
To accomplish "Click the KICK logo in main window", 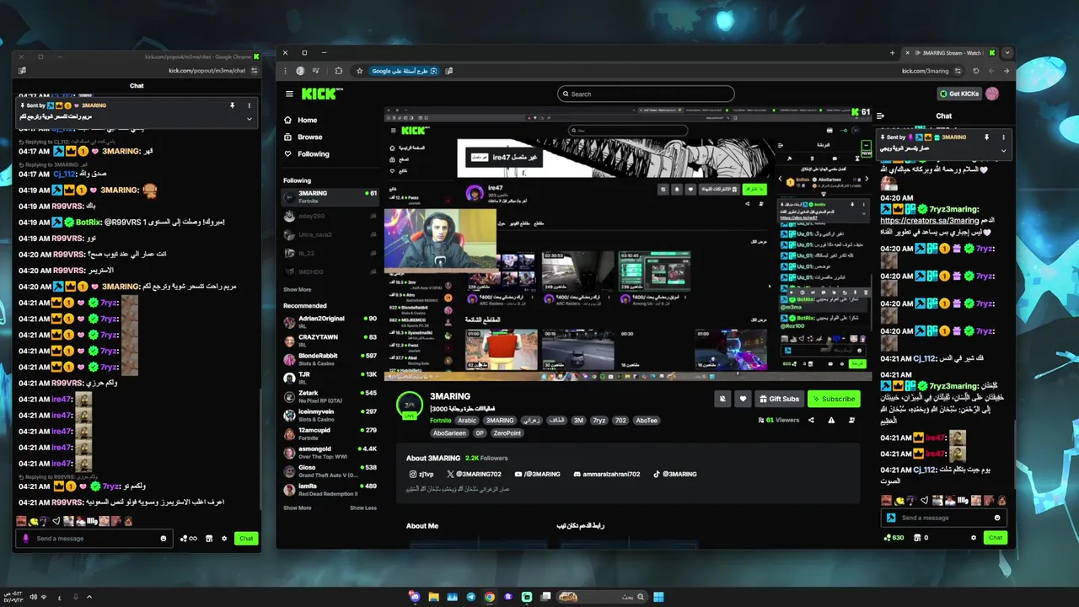I will [322, 94].
